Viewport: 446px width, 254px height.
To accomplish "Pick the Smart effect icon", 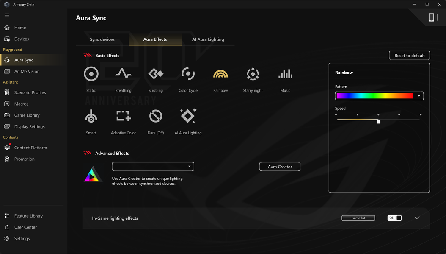I will click(x=91, y=116).
